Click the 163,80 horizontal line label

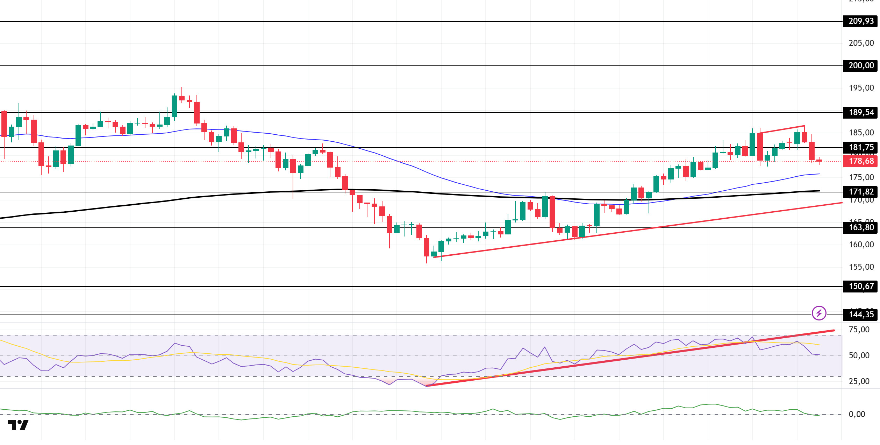tap(860, 227)
